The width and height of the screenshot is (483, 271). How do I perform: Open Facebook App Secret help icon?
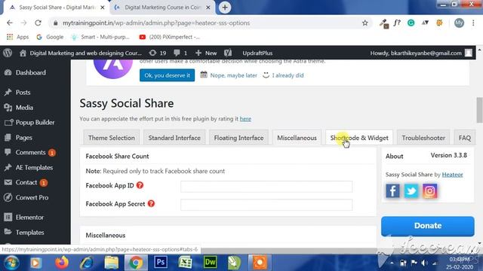click(151, 203)
